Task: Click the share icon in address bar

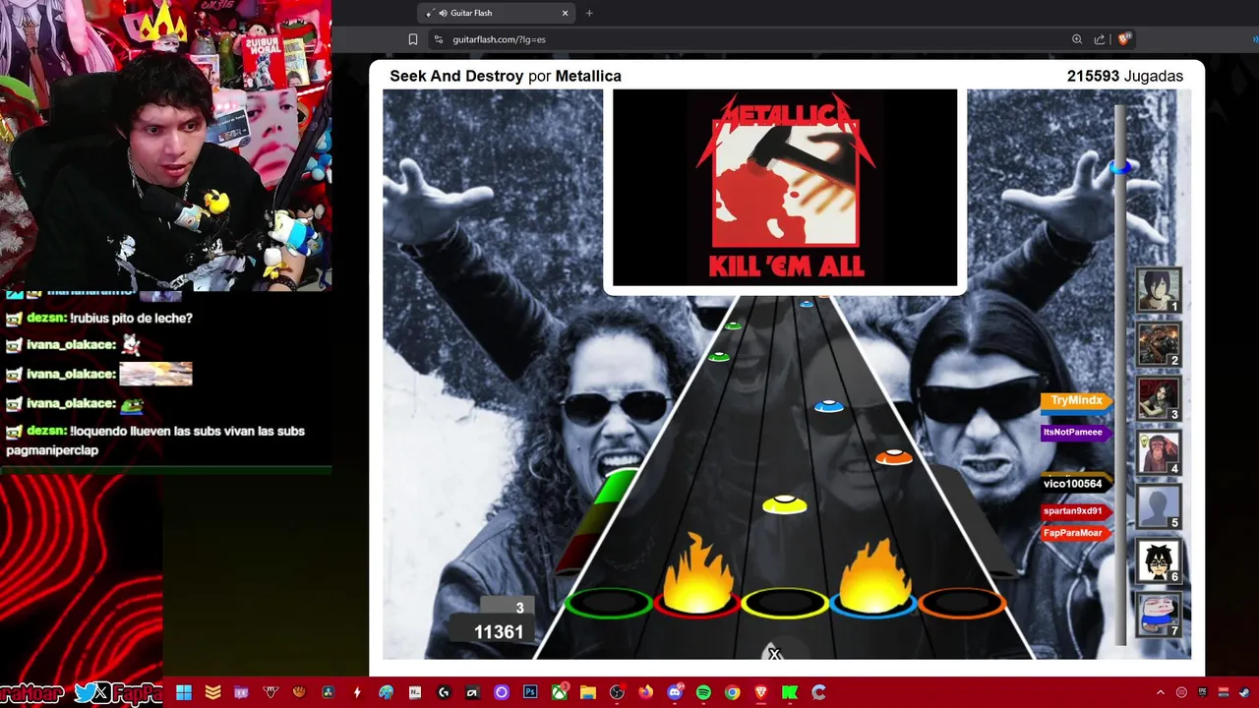Action: (x=1100, y=39)
